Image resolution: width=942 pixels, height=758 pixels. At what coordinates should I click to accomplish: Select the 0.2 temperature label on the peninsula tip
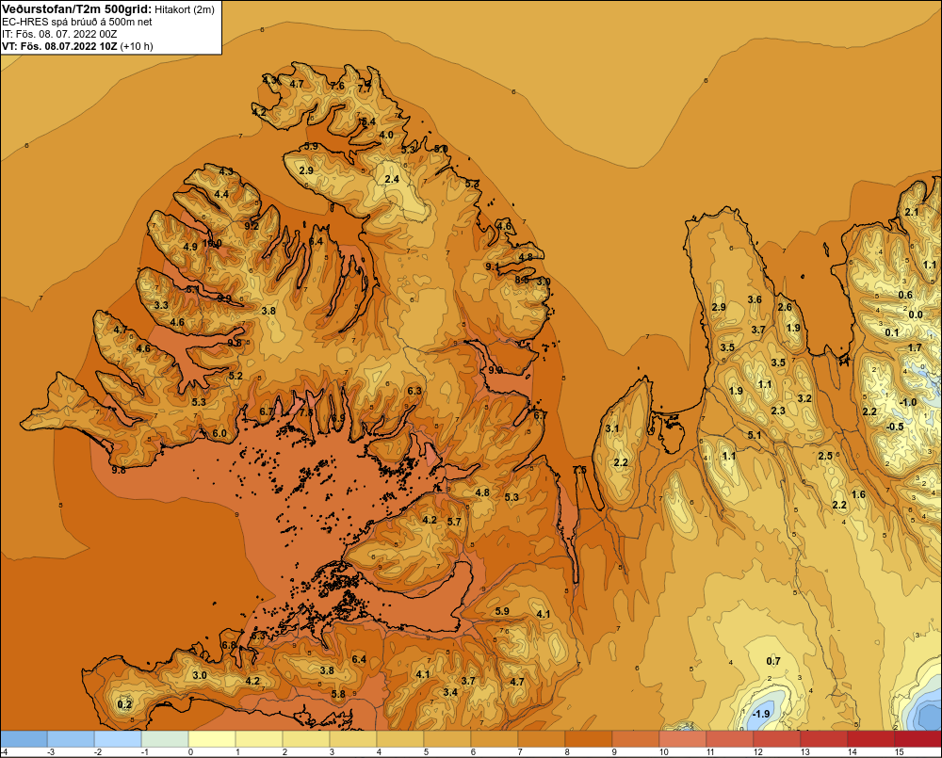124,704
